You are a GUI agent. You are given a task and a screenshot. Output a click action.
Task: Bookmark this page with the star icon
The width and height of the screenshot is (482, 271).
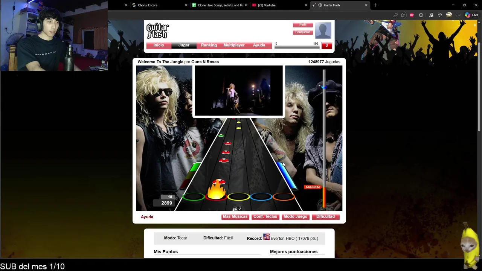(x=403, y=15)
